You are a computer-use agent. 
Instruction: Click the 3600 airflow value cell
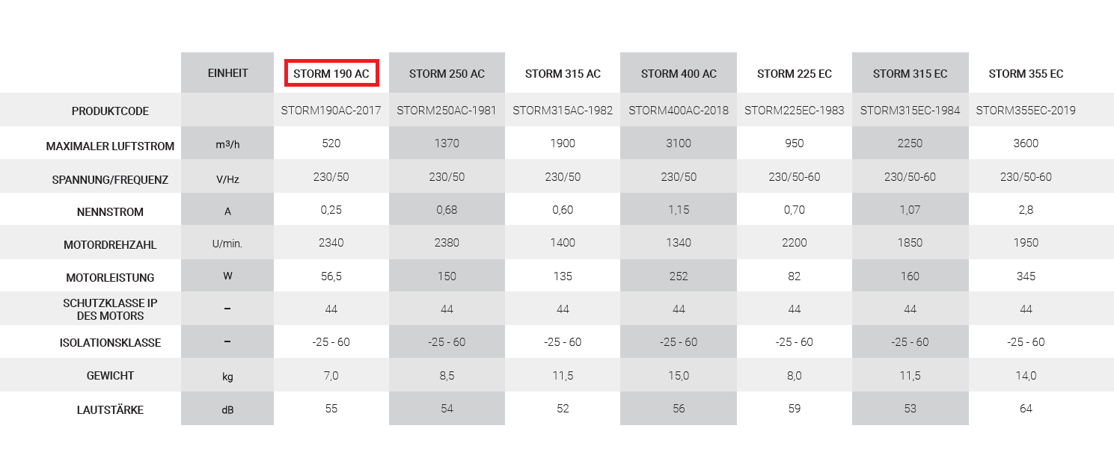(x=1026, y=143)
